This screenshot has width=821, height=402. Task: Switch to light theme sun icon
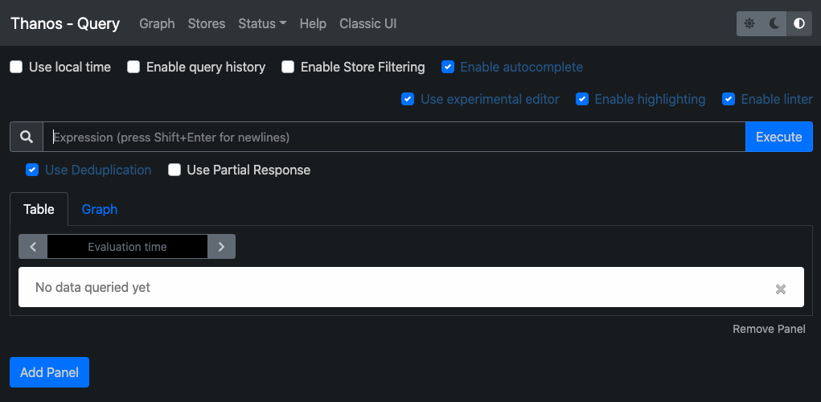[x=749, y=23]
